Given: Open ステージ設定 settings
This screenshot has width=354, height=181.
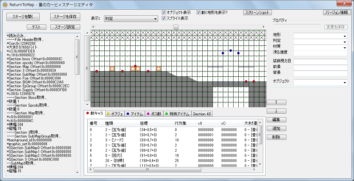Looking at the screenshot, I should point(65,27).
